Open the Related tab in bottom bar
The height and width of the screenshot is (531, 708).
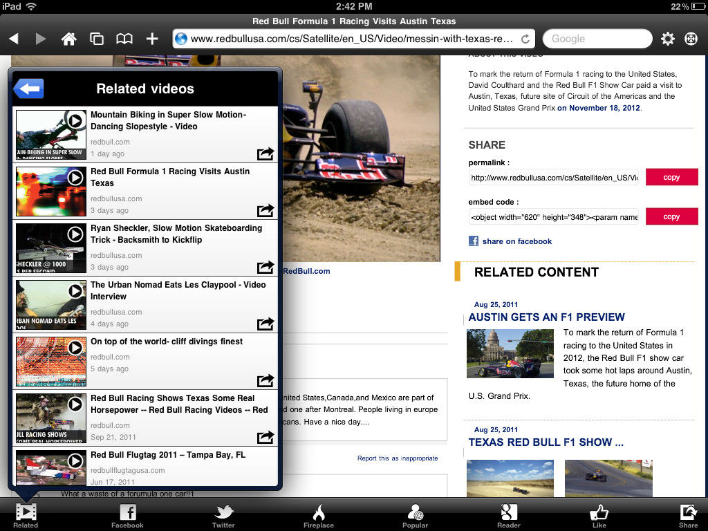[26, 516]
